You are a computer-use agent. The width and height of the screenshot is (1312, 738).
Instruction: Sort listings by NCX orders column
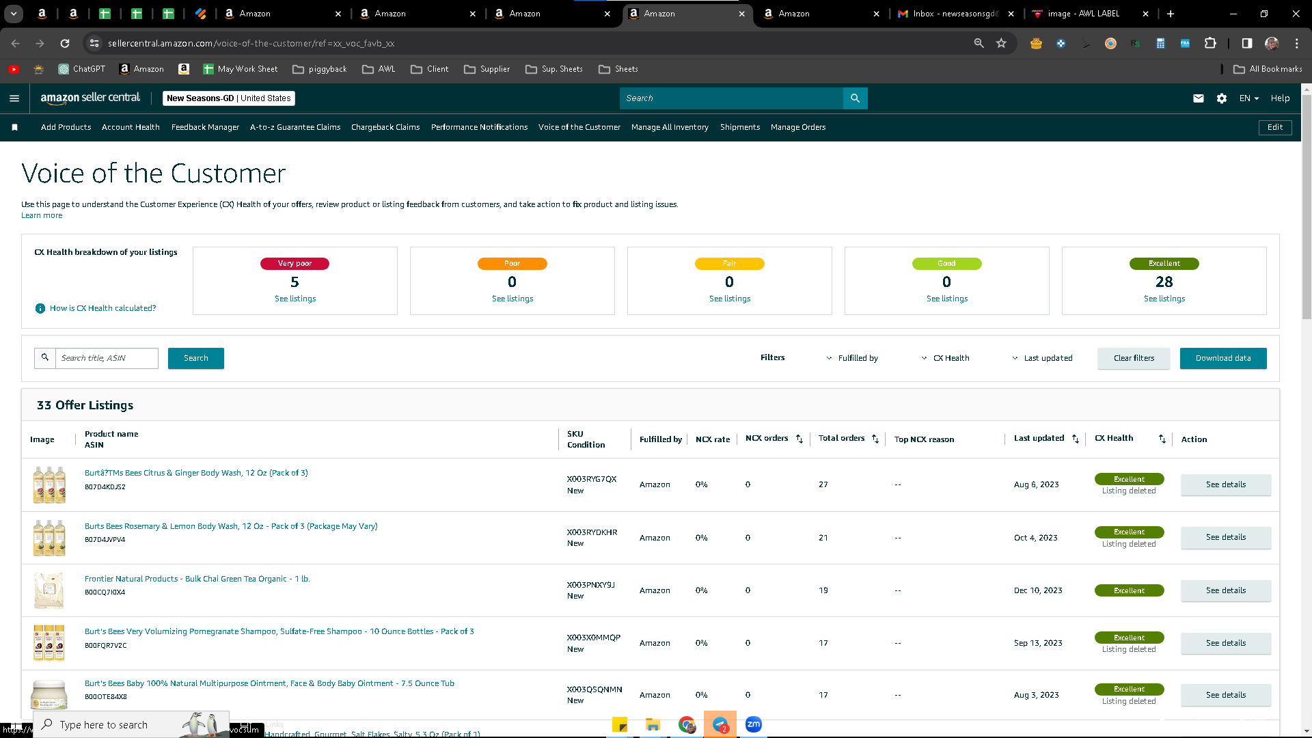pos(799,439)
